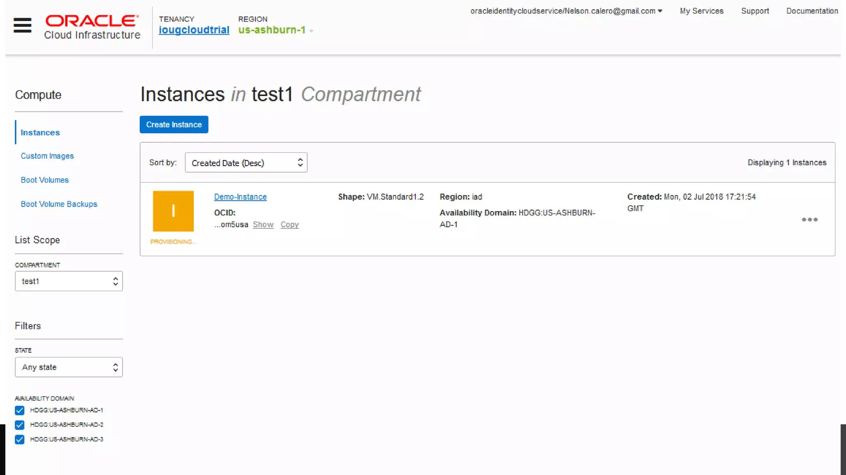This screenshot has height=475, width=846.
Task: Click the orange Demo-Instance status tile
Action: coord(173,211)
